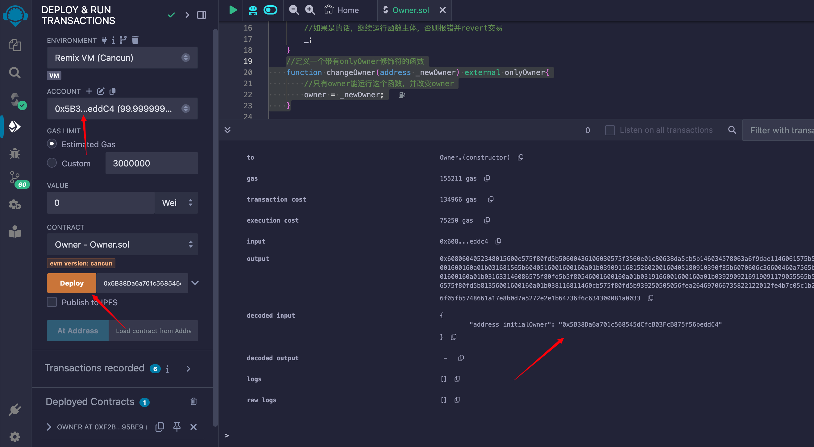The width and height of the screenshot is (814, 447).
Task: Open the LearnEth tutorial sidebar icon
Action: click(x=15, y=232)
